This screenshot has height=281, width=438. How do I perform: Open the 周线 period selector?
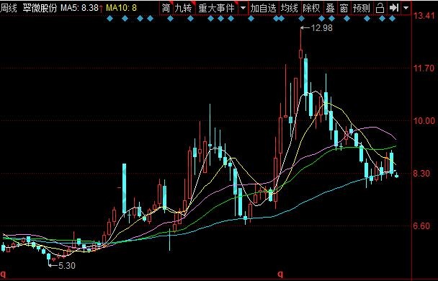pyautogui.click(x=9, y=8)
